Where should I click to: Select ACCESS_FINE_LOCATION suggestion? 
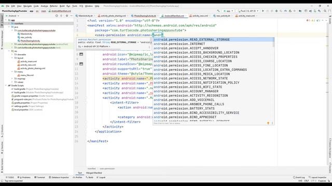point(213,66)
